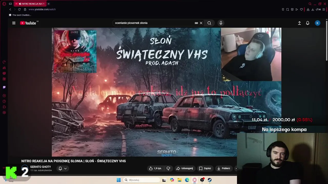Go back to the previous page
Screen dimensions: 328x184
coord(10,9)
